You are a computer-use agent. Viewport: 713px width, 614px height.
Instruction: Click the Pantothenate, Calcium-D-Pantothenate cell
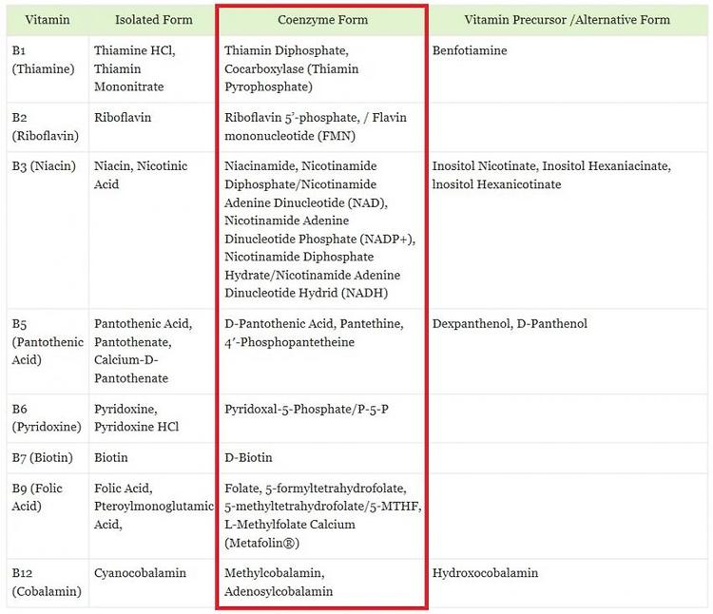point(152,352)
